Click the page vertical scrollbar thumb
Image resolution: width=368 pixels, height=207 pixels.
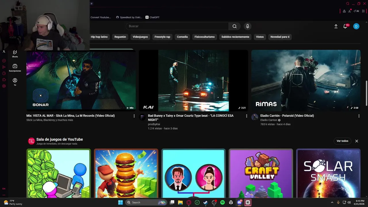click(x=366, y=93)
